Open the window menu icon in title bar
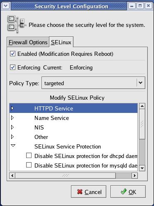154x206 pixels. point(6,6)
